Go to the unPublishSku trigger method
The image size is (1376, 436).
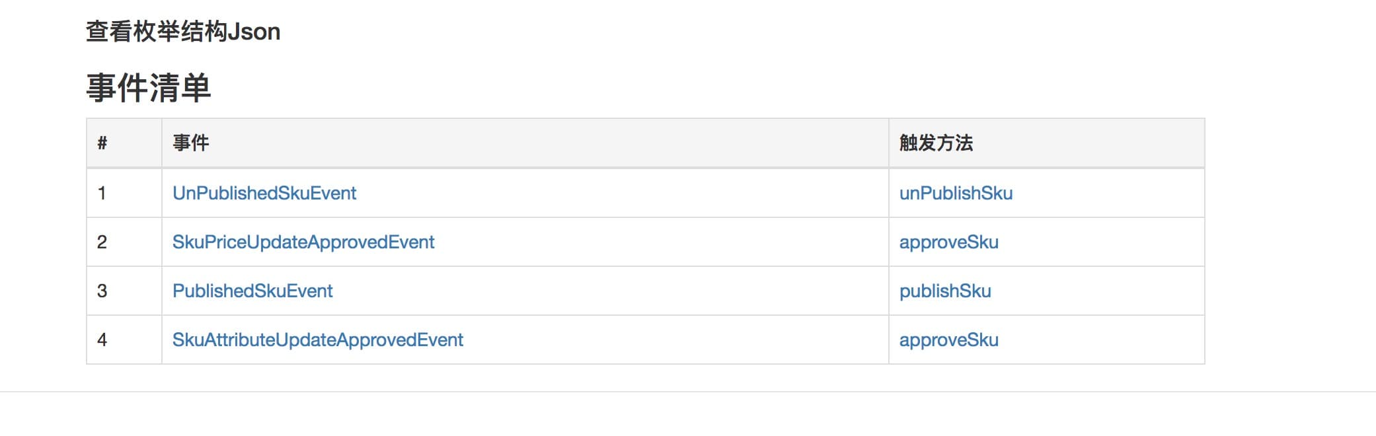956,193
